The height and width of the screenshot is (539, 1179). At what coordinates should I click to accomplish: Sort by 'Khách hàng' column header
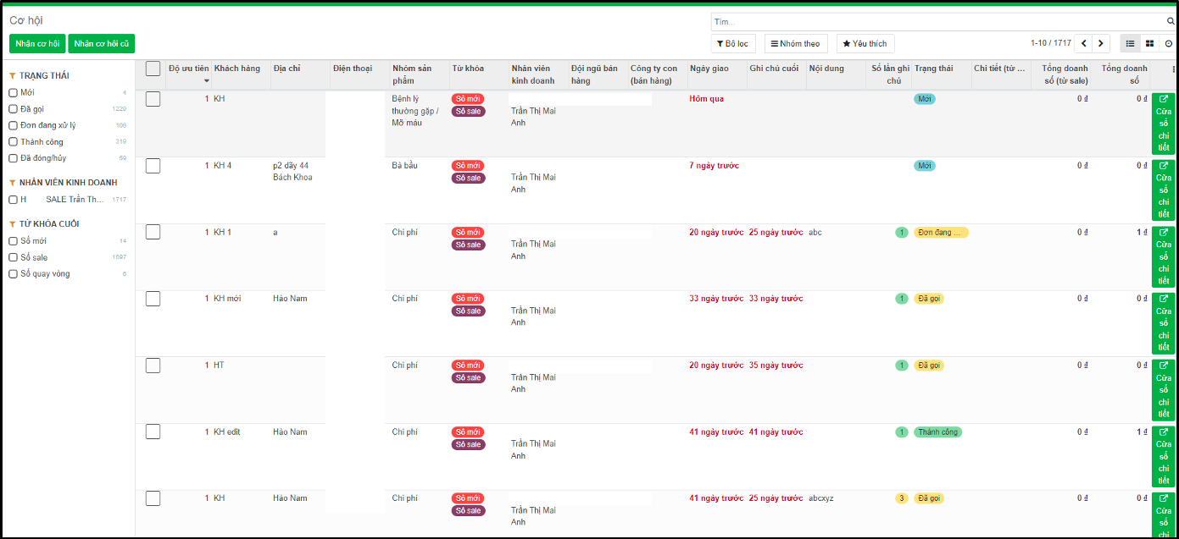237,69
